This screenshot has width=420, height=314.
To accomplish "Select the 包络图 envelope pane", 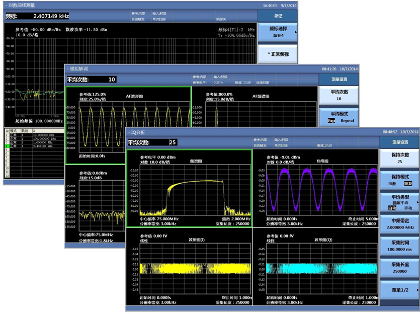I will (x=315, y=188).
